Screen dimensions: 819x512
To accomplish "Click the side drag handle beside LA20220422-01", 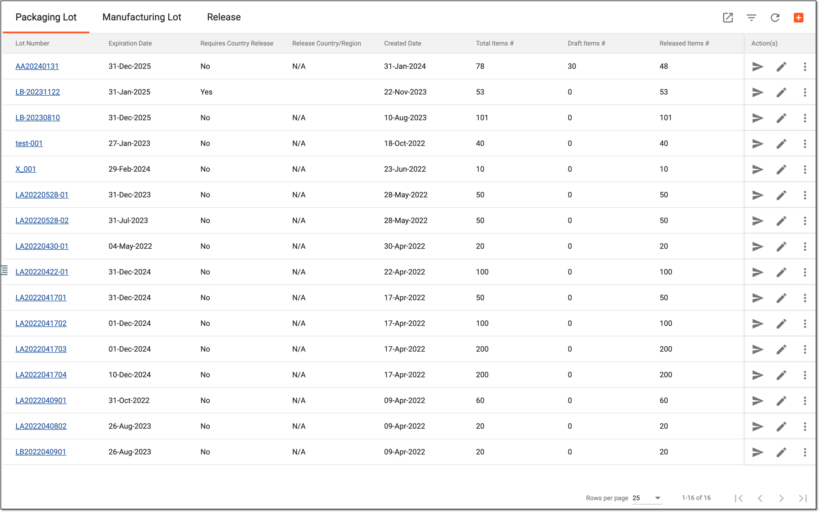I will tap(4, 270).
